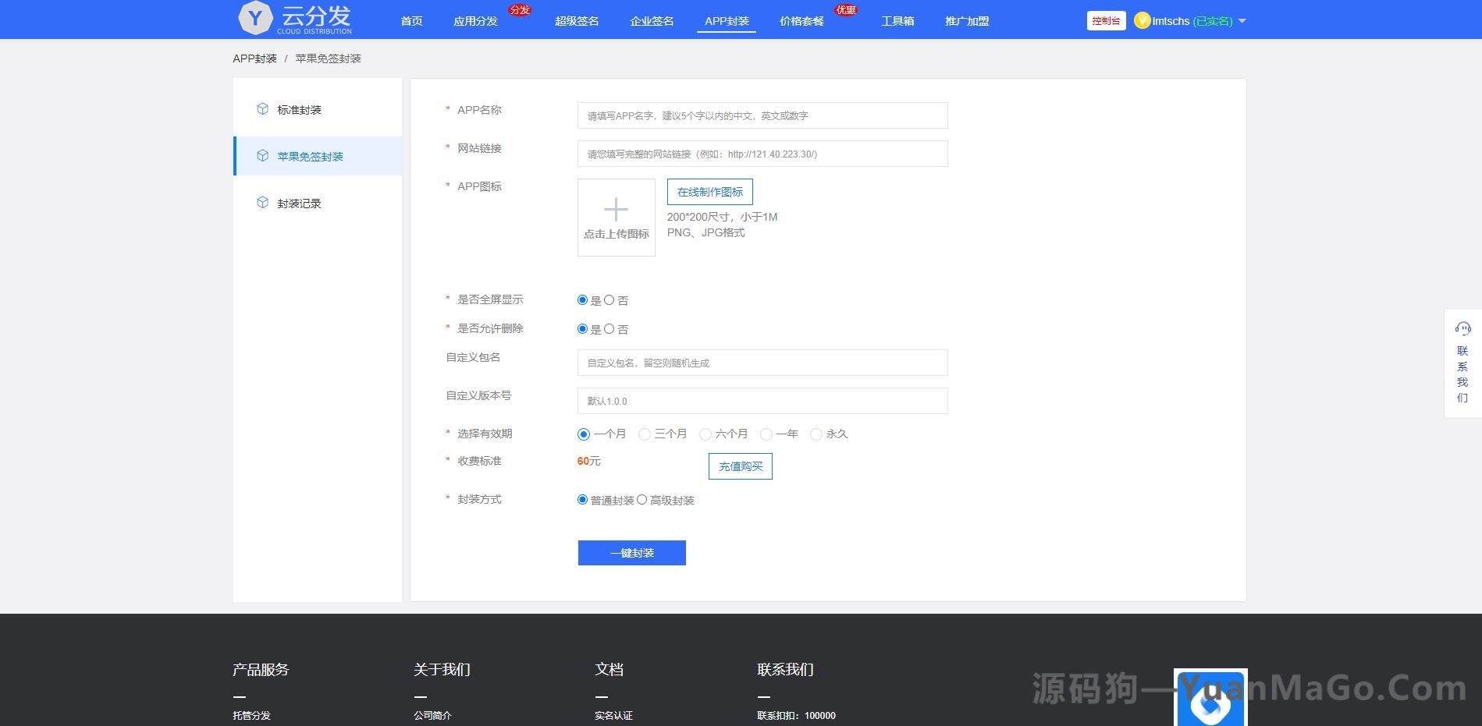Select 否 for 是否允许删除
This screenshot has width=1482, height=726.
pyautogui.click(x=608, y=328)
